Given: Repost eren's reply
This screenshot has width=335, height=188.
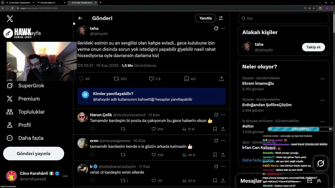Looking at the screenshot, I should click(123, 155).
